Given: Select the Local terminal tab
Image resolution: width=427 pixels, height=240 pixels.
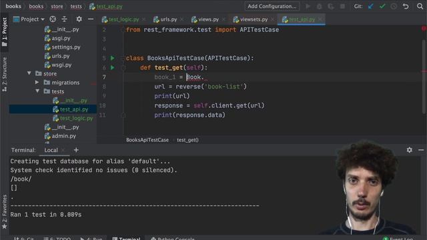Looking at the screenshot, I should pos(51,150).
